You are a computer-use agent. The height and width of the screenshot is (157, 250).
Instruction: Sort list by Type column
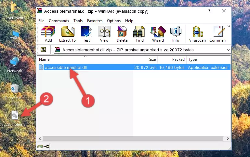click(x=208, y=59)
